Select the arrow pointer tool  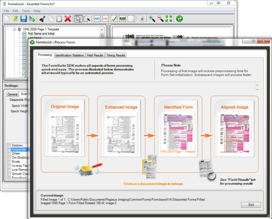(78, 19)
